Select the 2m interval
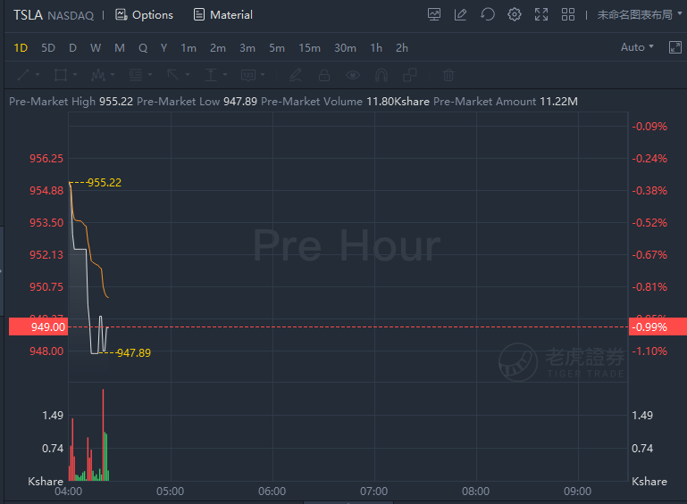This screenshot has height=504, width=687. coord(218,47)
